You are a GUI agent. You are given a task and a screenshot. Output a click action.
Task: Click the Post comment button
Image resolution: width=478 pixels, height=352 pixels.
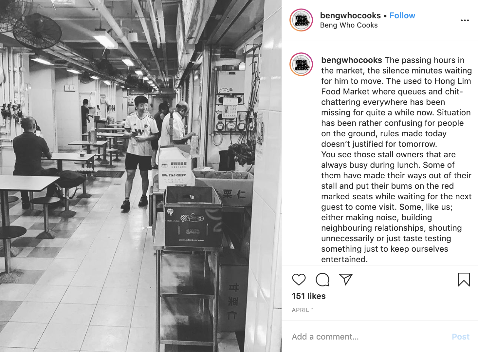pos(460,337)
